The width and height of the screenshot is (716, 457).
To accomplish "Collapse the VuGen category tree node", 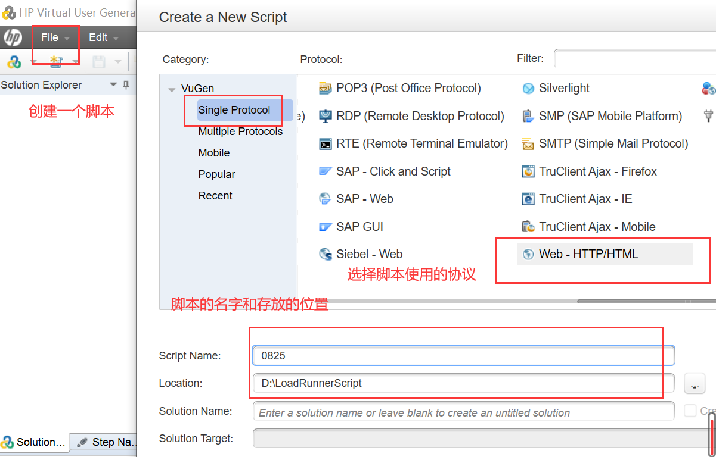I will point(172,89).
